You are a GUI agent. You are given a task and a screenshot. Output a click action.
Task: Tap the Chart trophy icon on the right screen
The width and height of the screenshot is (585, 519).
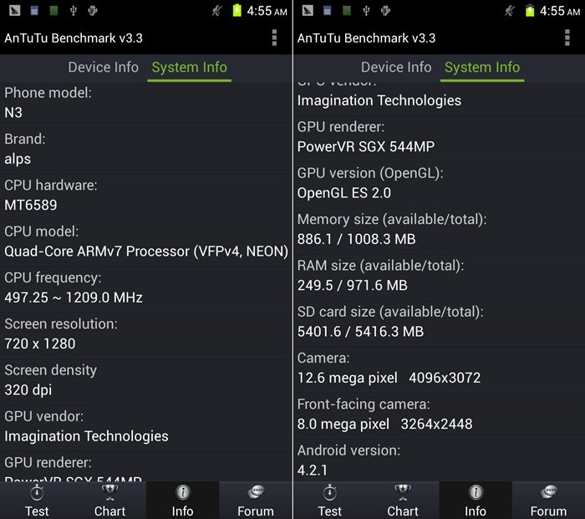[x=403, y=492]
